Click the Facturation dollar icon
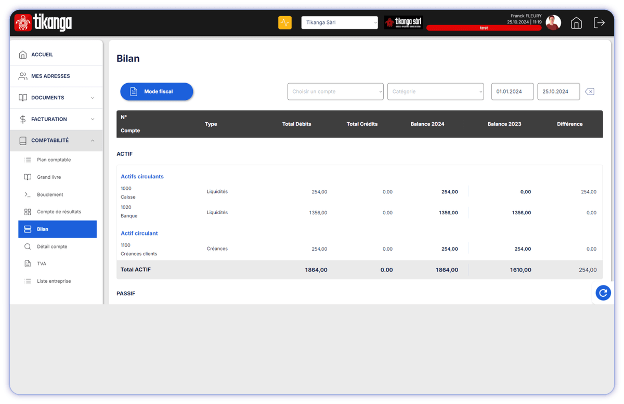 pos(23,119)
